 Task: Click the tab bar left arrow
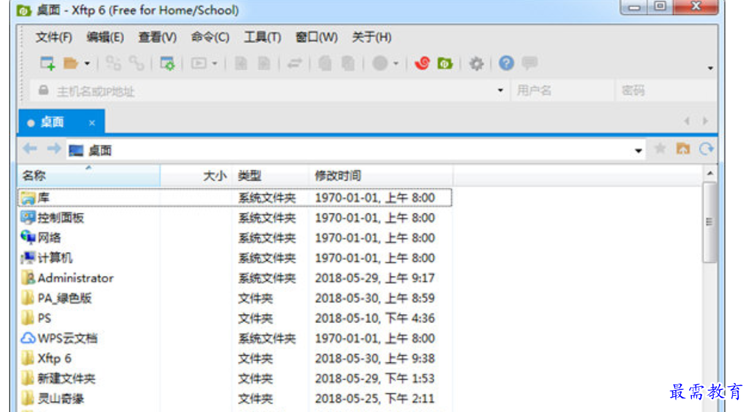687,121
